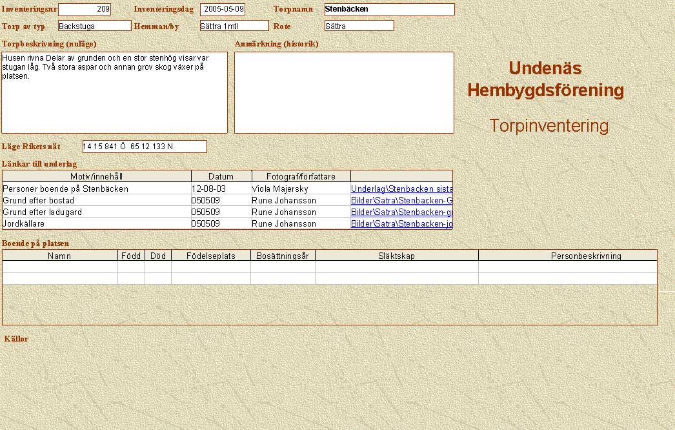Image resolution: width=675 pixels, height=430 pixels.
Task: Open the image link for Grund efter bostad
Action: pyautogui.click(x=401, y=201)
